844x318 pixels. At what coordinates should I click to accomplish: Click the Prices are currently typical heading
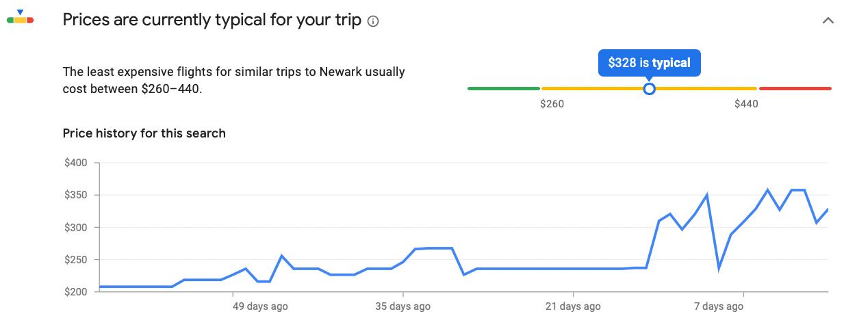point(212,21)
